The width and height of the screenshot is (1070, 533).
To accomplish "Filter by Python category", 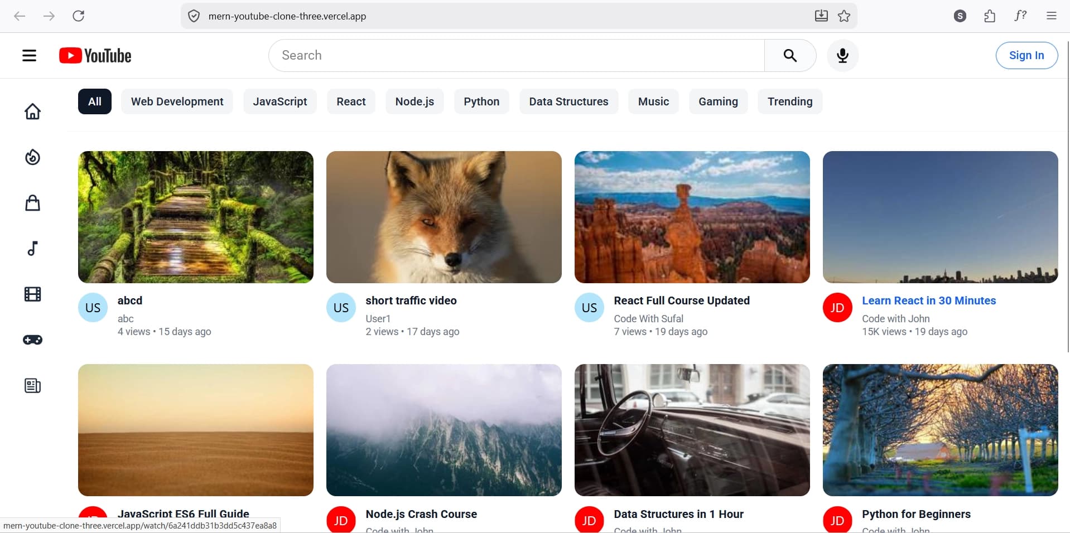I will click(481, 101).
